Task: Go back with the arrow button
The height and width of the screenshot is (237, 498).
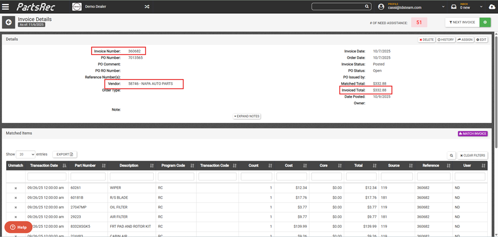Action: click(9, 22)
